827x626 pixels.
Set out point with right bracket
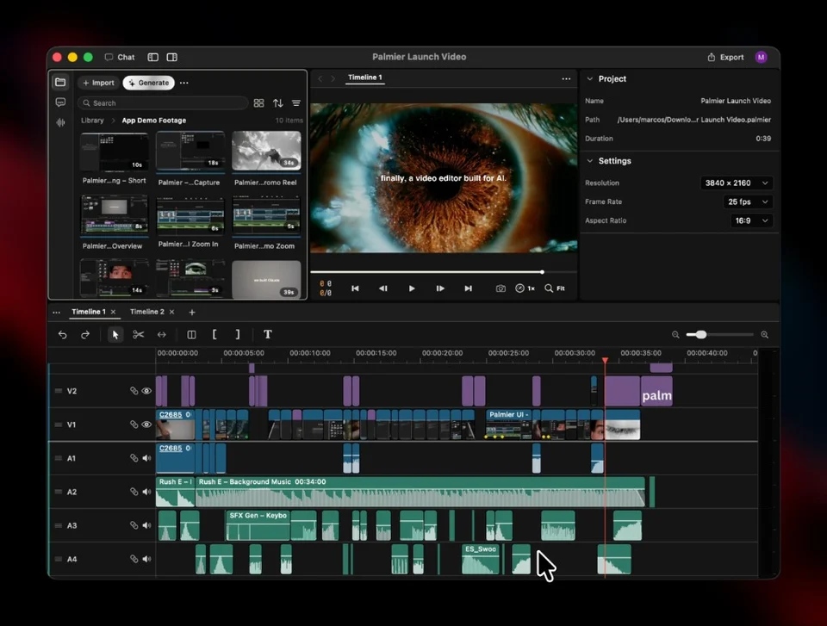click(238, 334)
